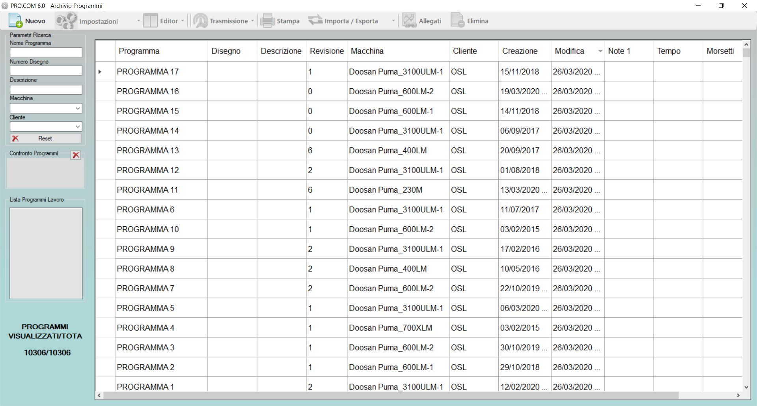The height and width of the screenshot is (406, 757).
Task: Sort by Descrizione column header
Action: pyautogui.click(x=282, y=51)
